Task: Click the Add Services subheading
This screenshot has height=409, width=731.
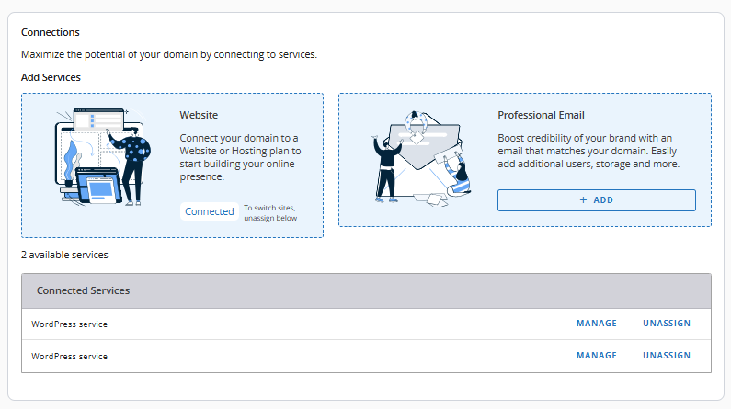Action: pos(51,77)
